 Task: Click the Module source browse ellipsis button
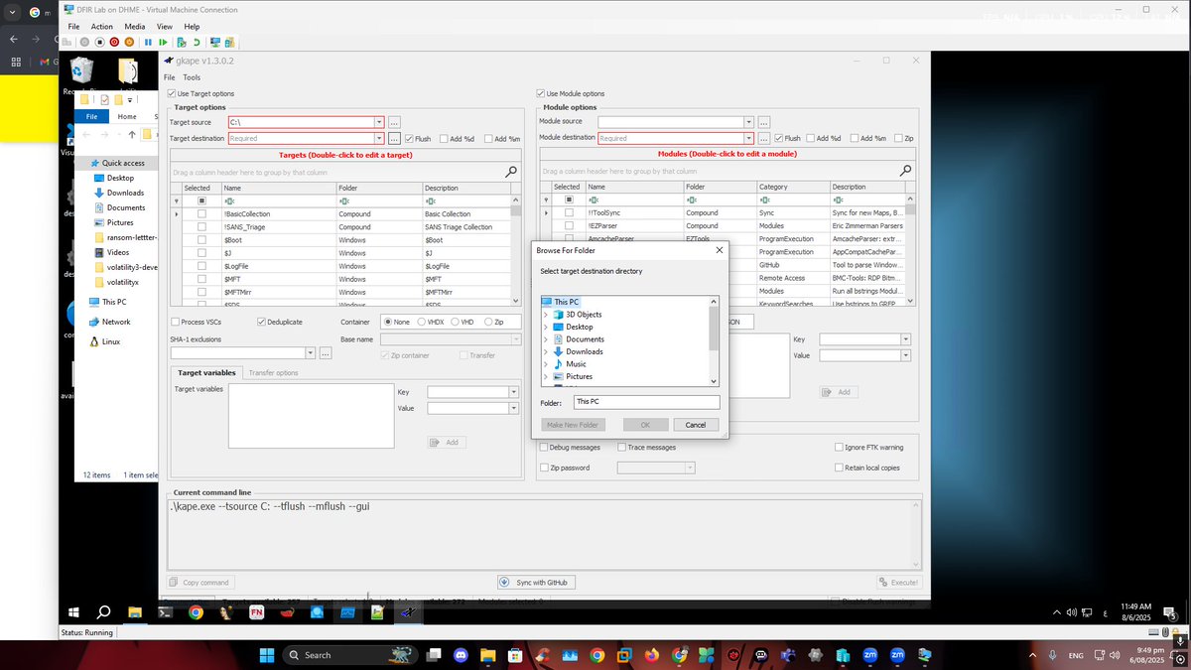tap(763, 122)
